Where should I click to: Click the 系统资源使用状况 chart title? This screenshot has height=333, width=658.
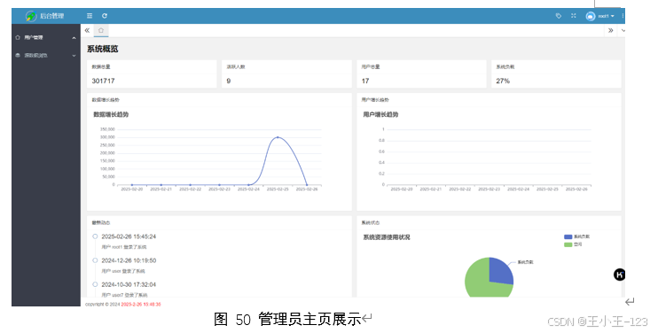(x=387, y=237)
